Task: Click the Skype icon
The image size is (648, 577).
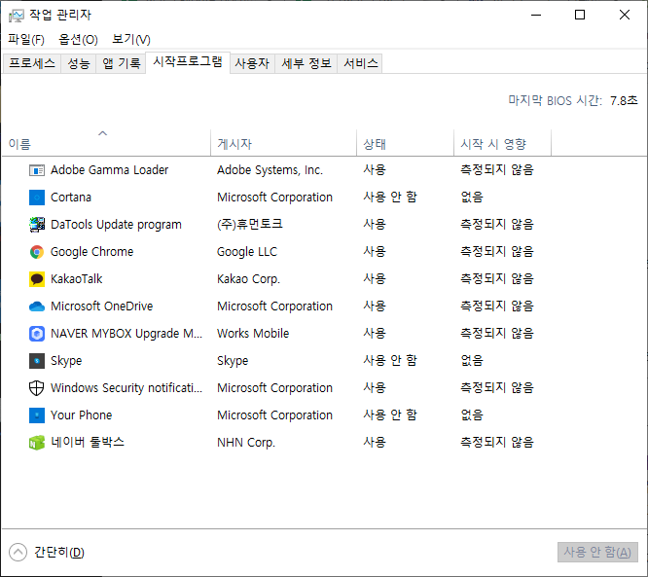Action: click(x=37, y=361)
